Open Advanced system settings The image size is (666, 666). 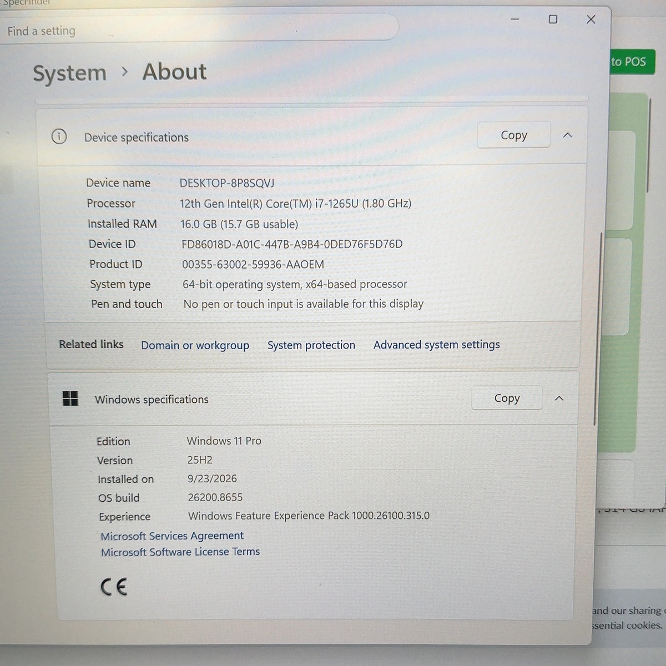[437, 345]
